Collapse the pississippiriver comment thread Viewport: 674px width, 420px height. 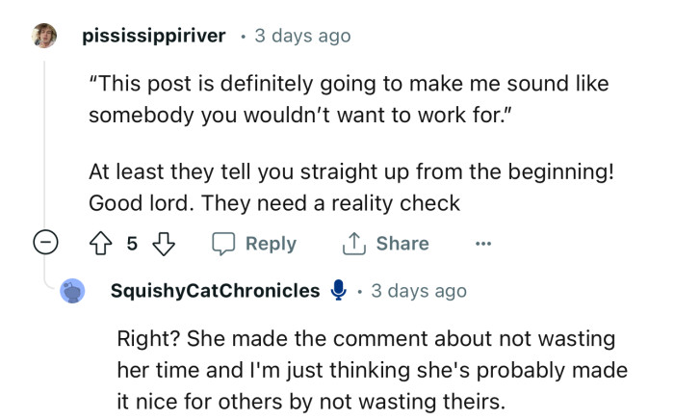click(x=45, y=244)
